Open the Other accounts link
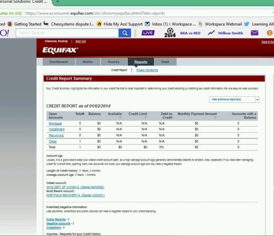Viewport: 274px width, 236px height. pyautogui.click(x=53, y=141)
